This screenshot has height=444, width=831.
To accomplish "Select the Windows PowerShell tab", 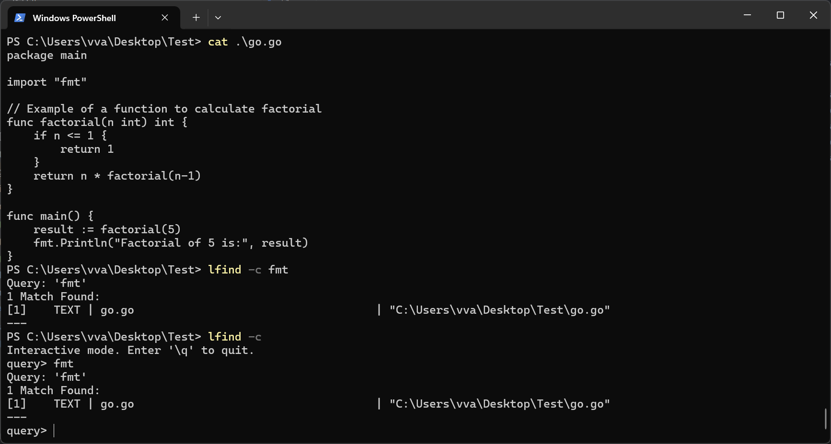I will [74, 18].
